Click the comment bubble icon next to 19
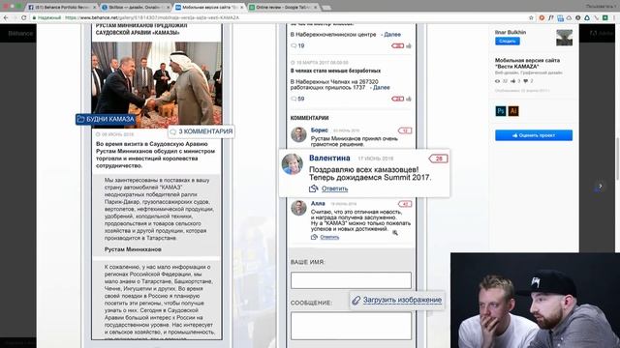620x348 pixels. (294, 45)
